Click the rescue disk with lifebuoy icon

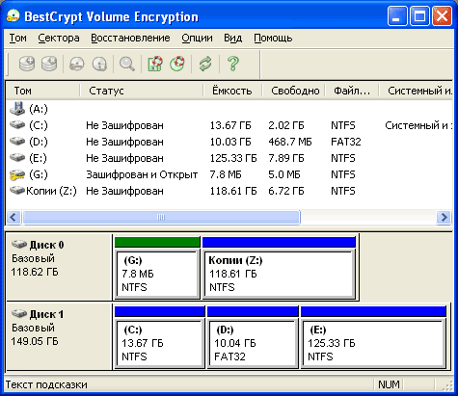177,64
